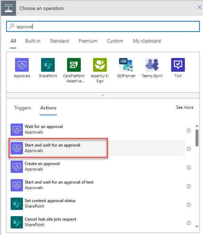This screenshot has height=235, width=203.
Task: Select the Tikit connector icon
Action: coord(178,65)
